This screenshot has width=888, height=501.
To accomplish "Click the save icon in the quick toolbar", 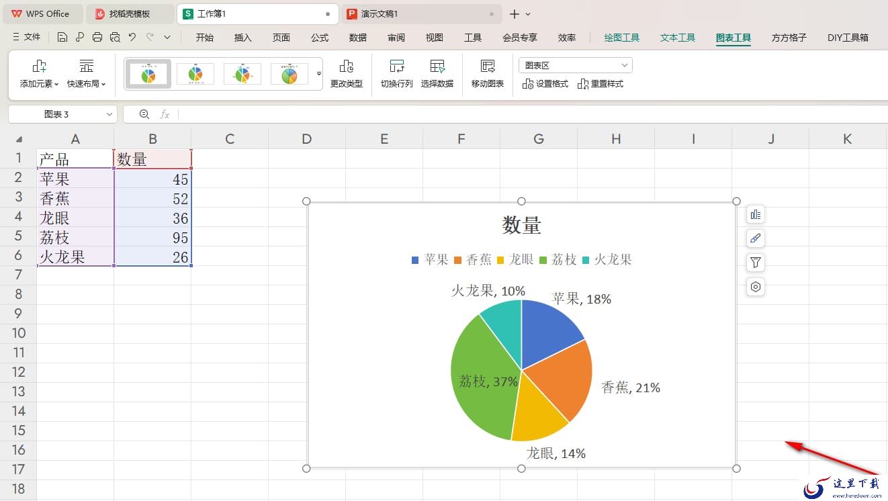I will coord(62,38).
